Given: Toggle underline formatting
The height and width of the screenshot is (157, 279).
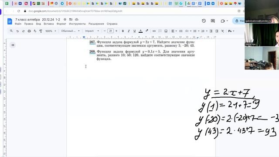Looking at the screenshot, I should pyautogui.click(x=135, y=31).
